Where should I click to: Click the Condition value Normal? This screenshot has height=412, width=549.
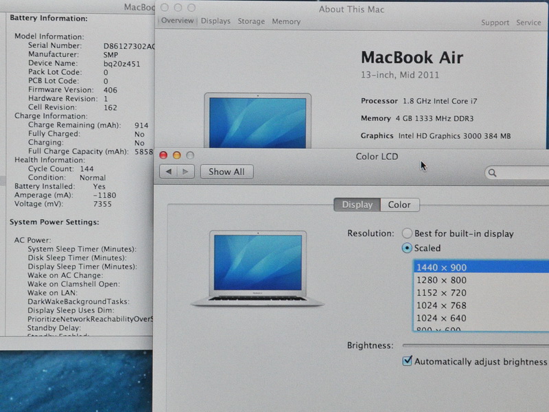click(x=93, y=178)
